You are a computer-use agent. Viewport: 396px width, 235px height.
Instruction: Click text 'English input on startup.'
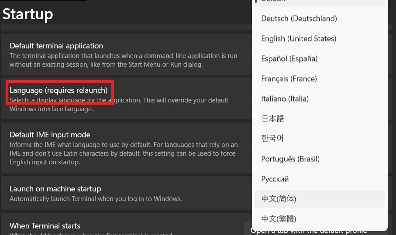45,162
